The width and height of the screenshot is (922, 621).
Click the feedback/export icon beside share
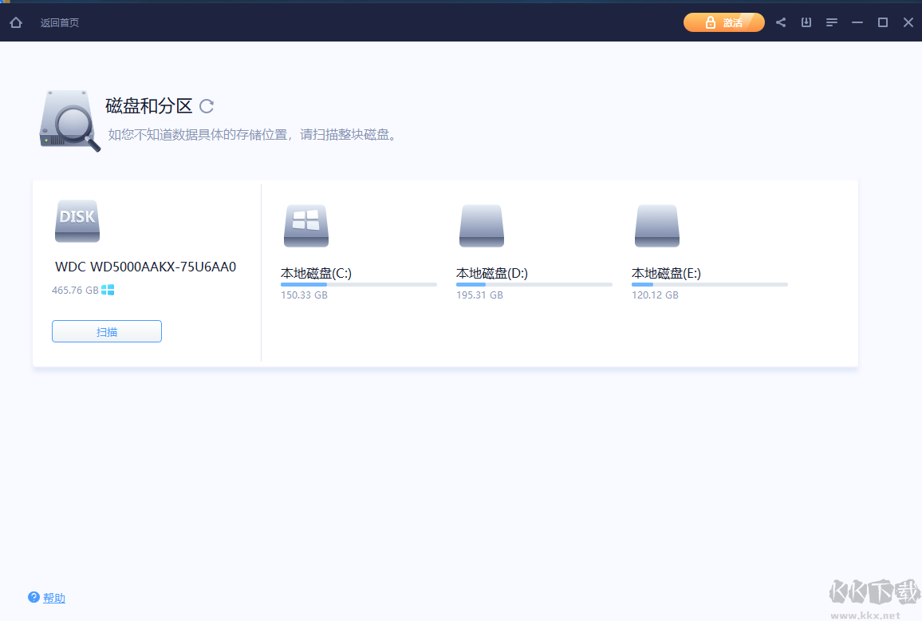point(806,22)
